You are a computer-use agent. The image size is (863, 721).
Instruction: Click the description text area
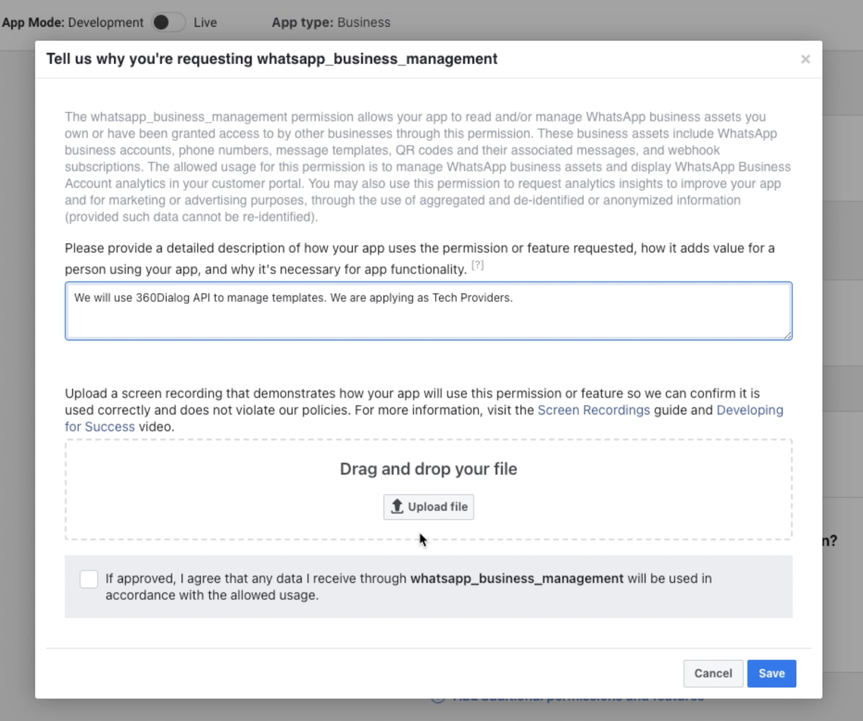(428, 311)
